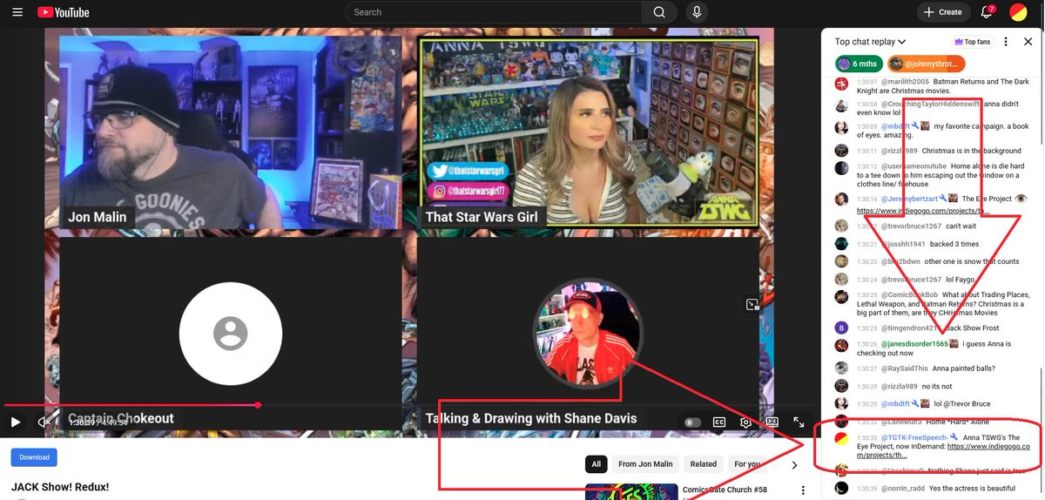The width and height of the screenshot is (1045, 500).
Task: Open the account avatar menu
Action: pos(1018,12)
